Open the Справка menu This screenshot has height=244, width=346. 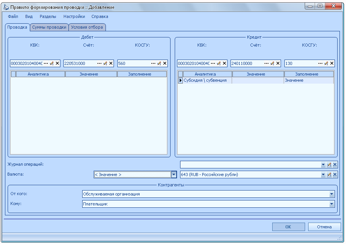click(100, 16)
